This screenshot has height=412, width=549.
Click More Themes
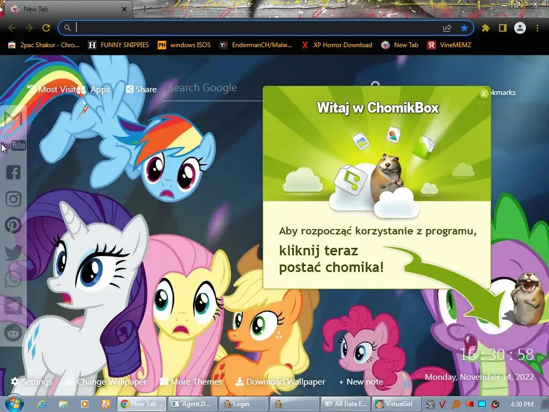point(191,381)
